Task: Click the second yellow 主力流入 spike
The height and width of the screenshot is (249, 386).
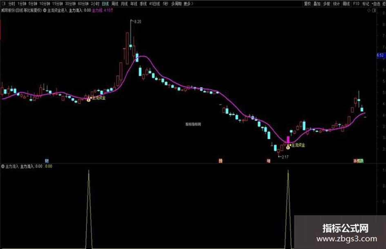Action: click(x=288, y=209)
